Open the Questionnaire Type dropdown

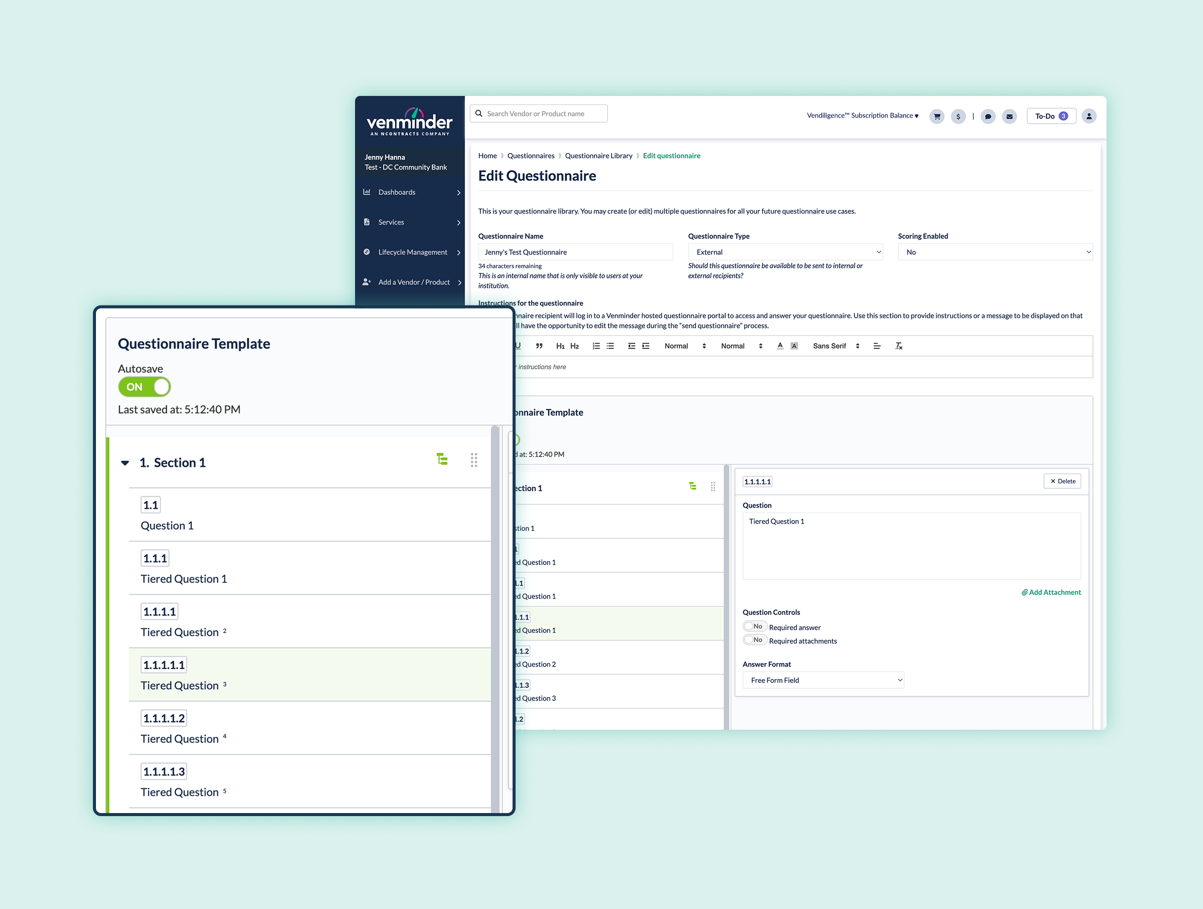[x=785, y=252]
